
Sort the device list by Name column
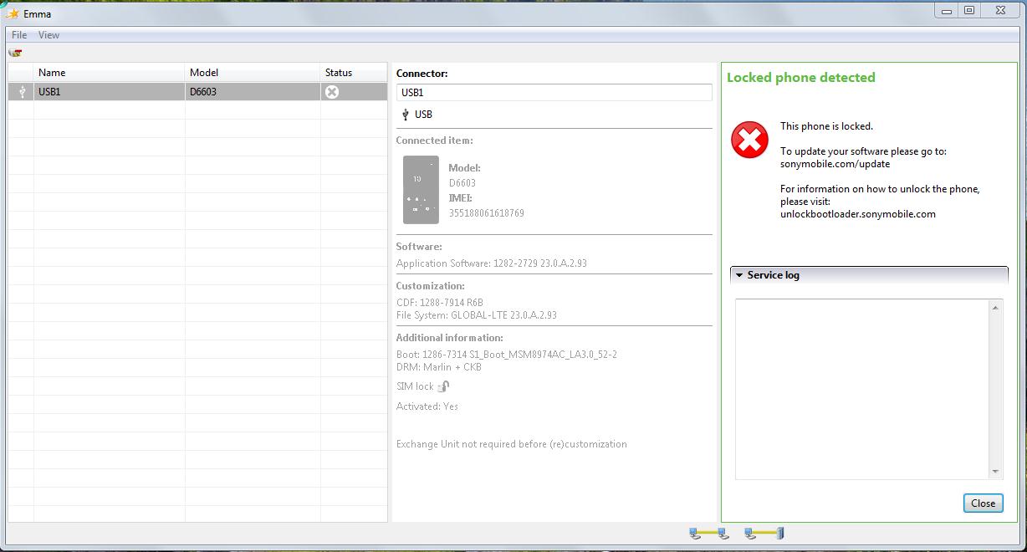coord(52,73)
